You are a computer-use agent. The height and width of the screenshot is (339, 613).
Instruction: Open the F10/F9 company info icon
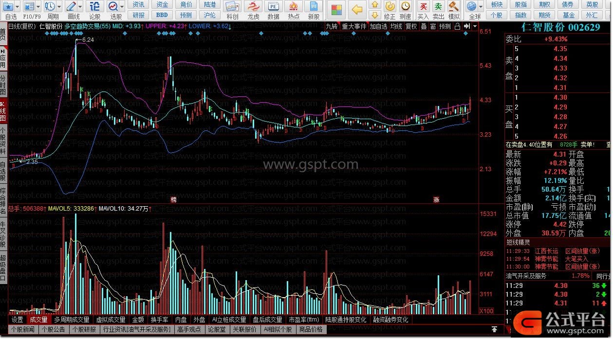[x=29, y=6]
